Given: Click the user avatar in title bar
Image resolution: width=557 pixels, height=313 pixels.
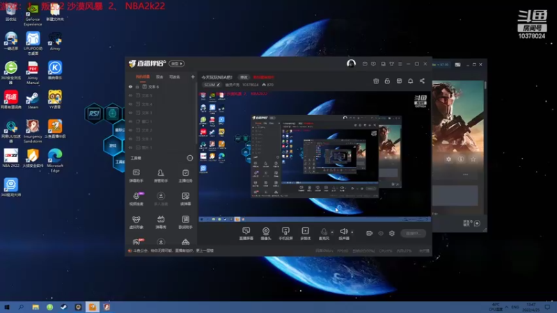Looking at the screenshot, I should click(x=351, y=63).
